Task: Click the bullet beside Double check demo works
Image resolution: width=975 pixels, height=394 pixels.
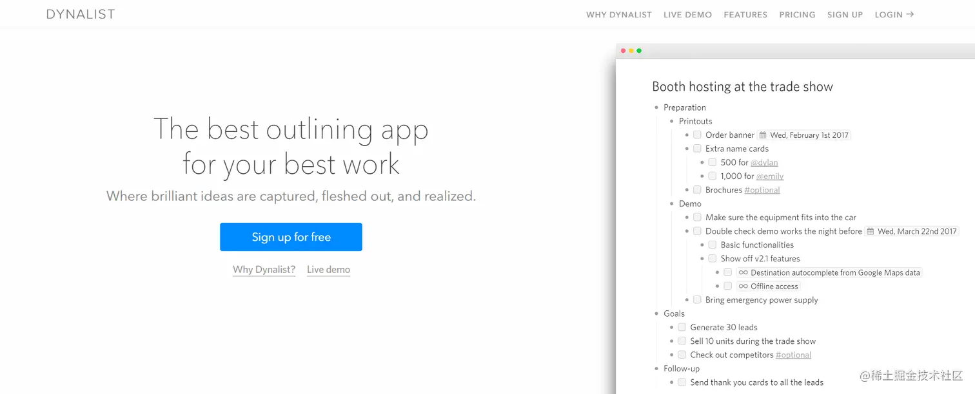Action: (687, 231)
